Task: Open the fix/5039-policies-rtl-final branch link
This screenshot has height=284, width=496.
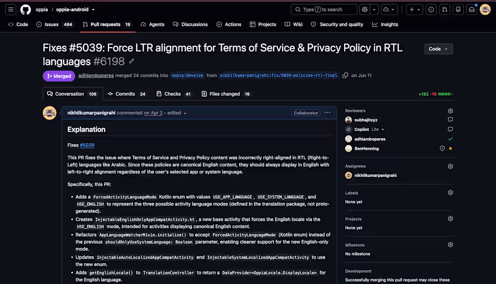Action: [279, 75]
